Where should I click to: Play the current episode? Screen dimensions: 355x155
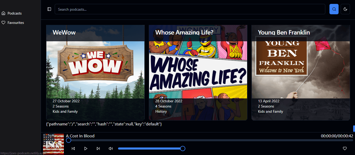pyautogui.click(x=86, y=149)
